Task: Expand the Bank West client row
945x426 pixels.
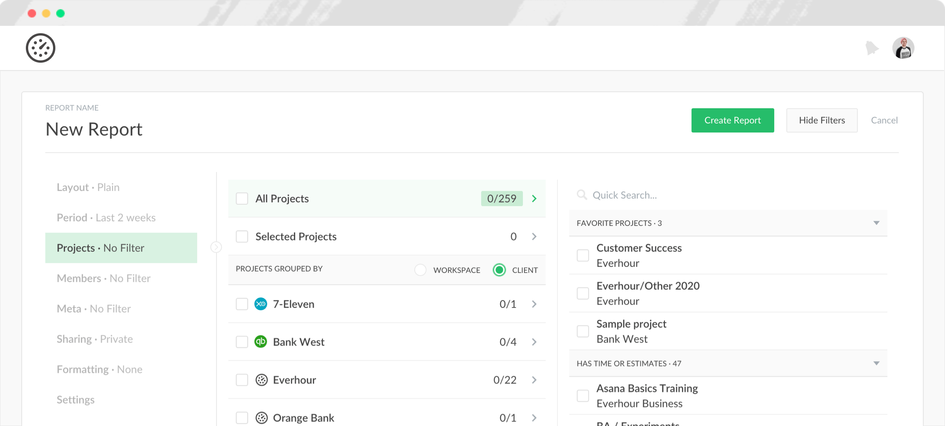Action: (x=534, y=342)
